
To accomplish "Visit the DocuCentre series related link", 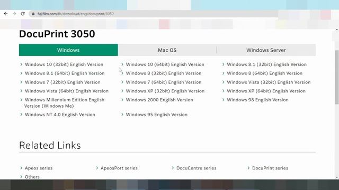I will point(197,168).
